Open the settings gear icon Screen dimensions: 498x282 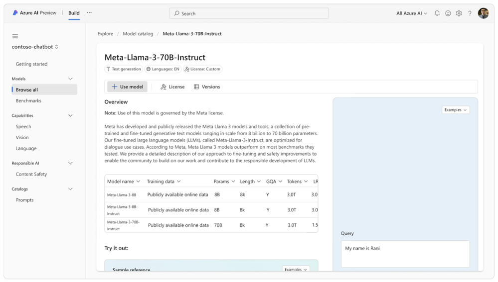(x=459, y=13)
